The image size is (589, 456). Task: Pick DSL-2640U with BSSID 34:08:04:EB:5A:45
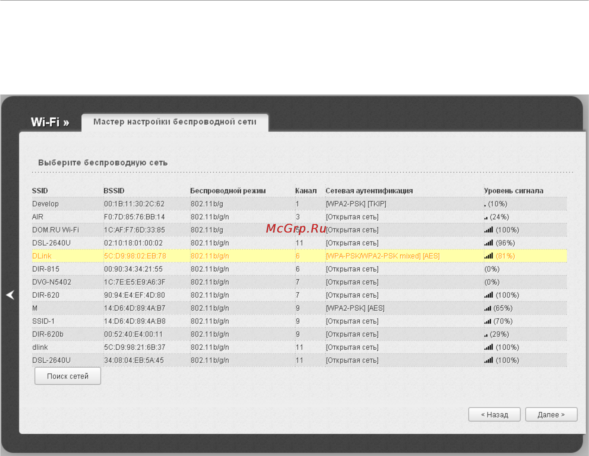point(299,360)
